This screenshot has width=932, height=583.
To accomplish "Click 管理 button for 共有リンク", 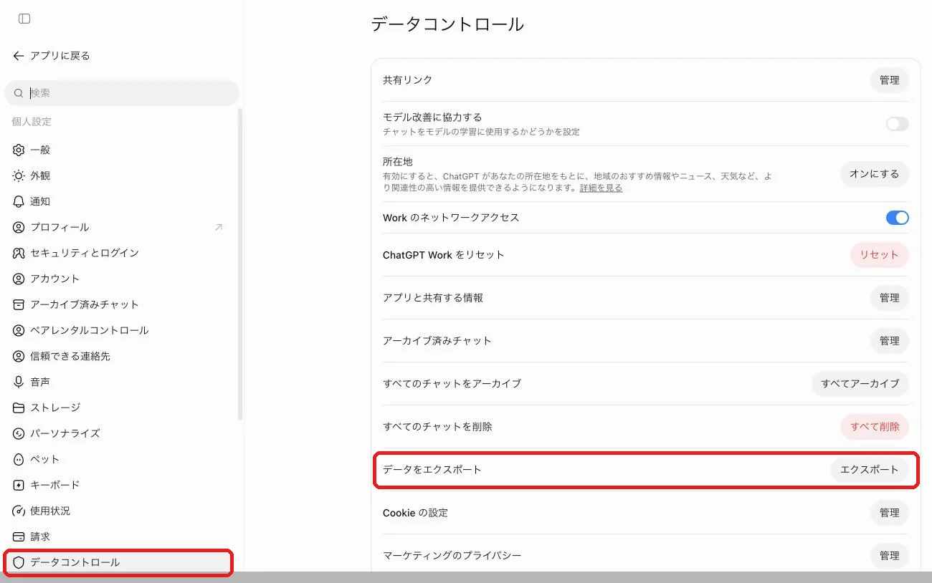I will coord(889,80).
